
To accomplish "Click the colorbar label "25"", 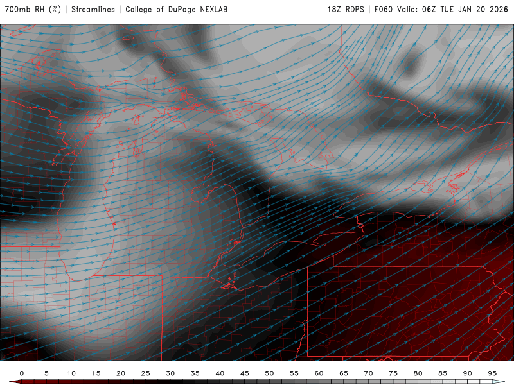I will point(146,373).
